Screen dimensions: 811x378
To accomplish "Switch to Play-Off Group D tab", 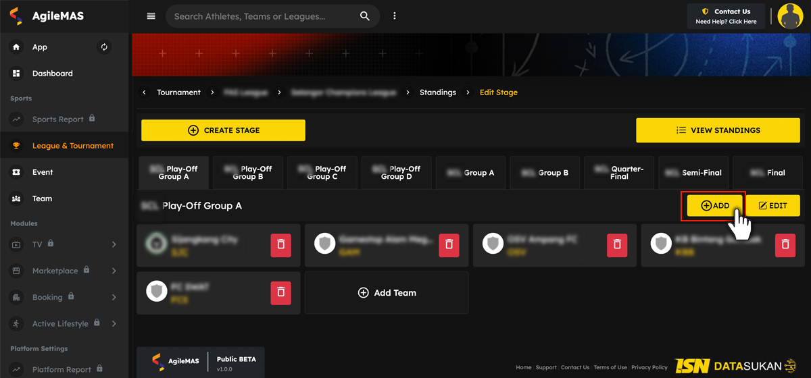I will tap(397, 173).
